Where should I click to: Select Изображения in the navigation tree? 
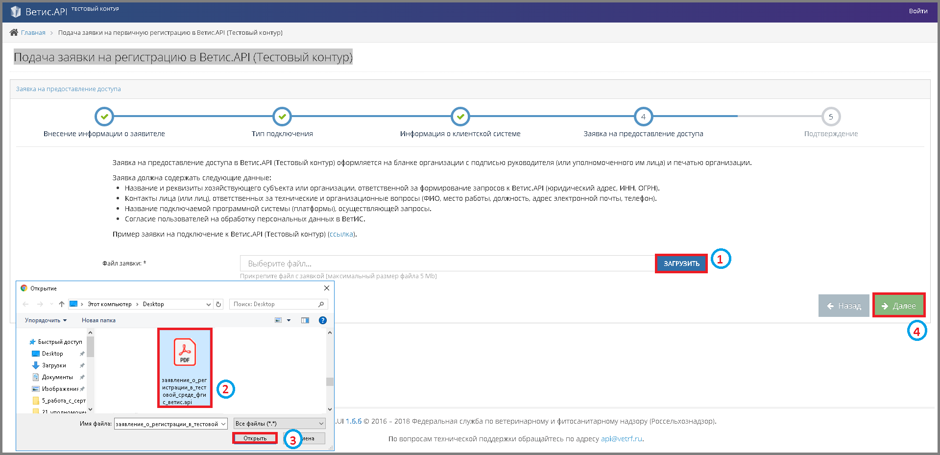55,389
